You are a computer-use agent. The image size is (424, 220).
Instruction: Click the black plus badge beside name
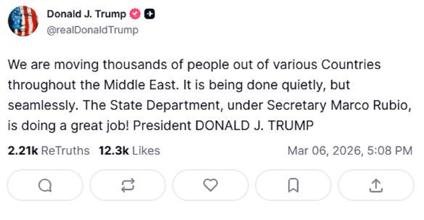pyautogui.click(x=149, y=14)
